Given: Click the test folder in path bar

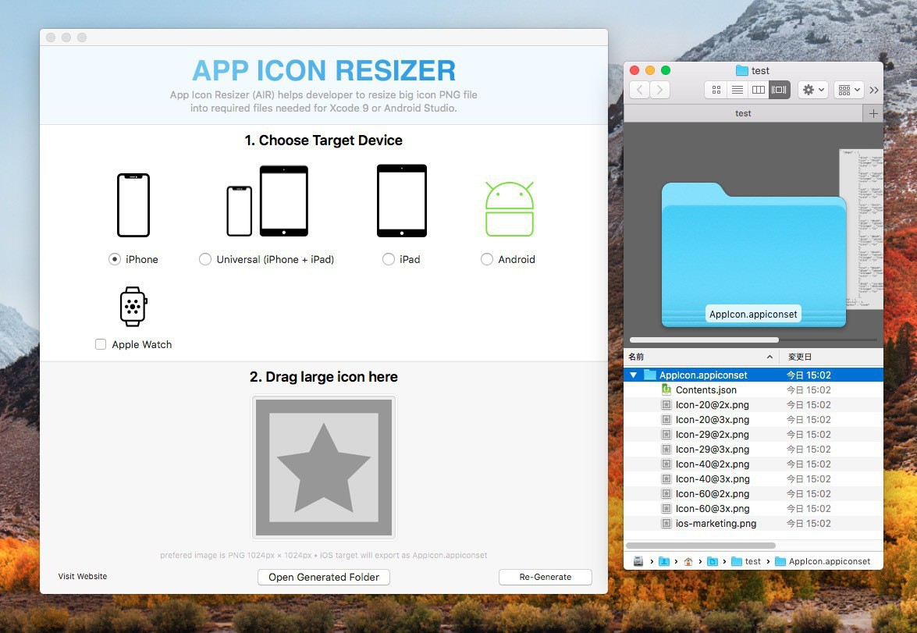Looking at the screenshot, I should point(746,562).
